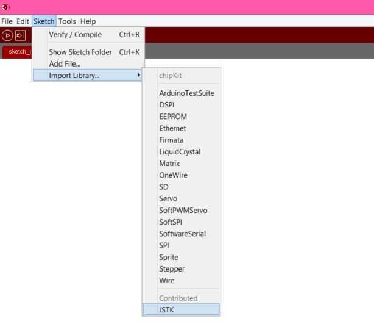Image resolution: width=374 pixels, height=335 pixels.
Task: Import the Wire library
Action: tap(182, 281)
